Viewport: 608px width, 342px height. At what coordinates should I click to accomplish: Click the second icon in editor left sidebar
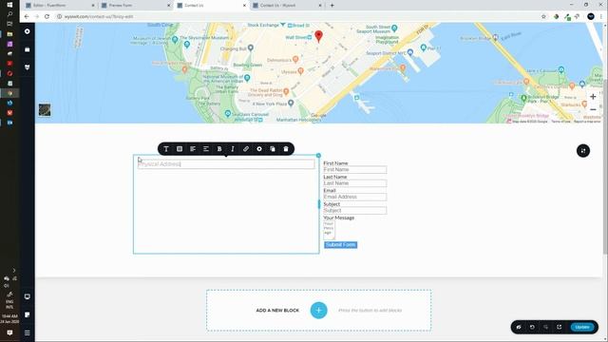click(28, 49)
